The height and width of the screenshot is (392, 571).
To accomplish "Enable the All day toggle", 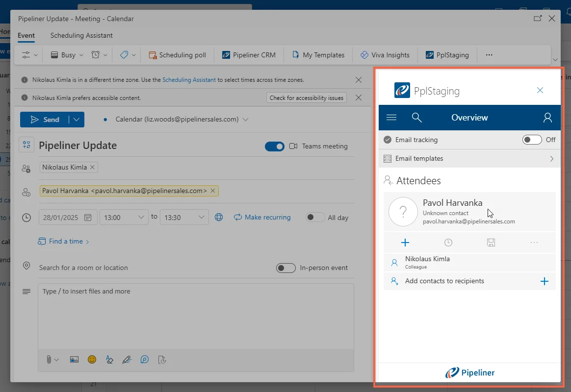I will 315,217.
